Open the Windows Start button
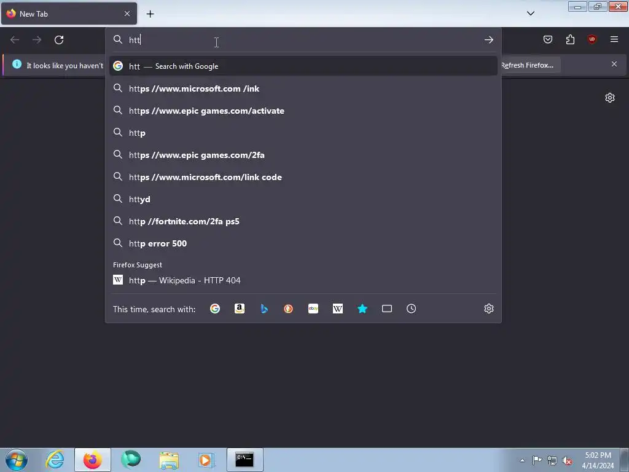Viewport: 629px width, 472px height. click(x=16, y=460)
